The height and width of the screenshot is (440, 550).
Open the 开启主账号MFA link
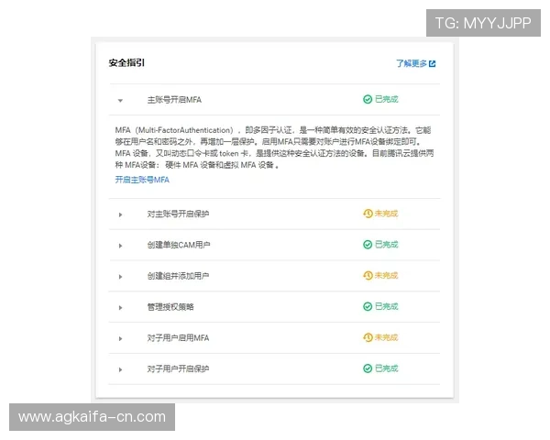142,180
